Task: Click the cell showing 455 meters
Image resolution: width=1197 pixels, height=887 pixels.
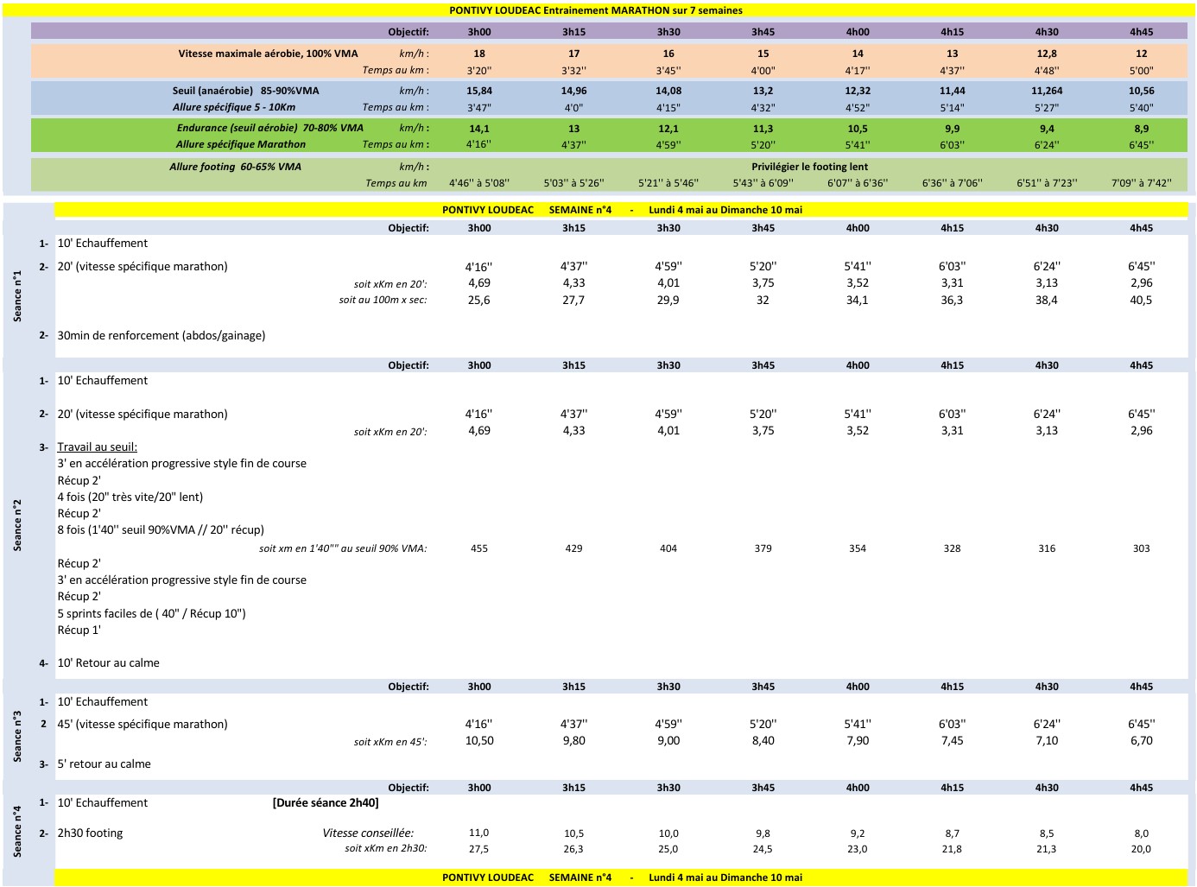Action: (479, 548)
